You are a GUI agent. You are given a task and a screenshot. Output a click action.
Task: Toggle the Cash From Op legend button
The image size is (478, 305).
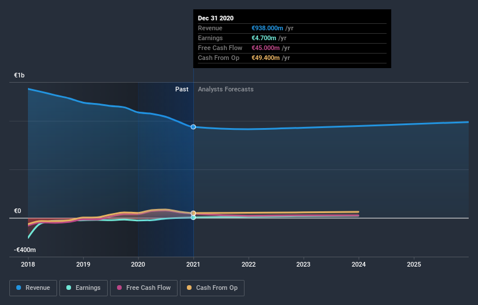[x=212, y=288]
